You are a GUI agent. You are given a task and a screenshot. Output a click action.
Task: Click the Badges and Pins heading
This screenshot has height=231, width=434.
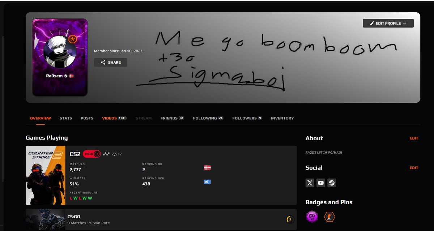coord(329,202)
